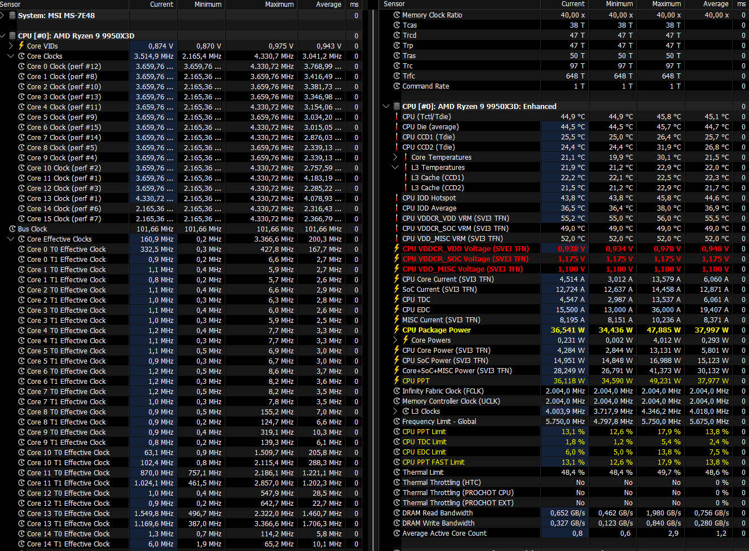Click the clock icon beside Core 0 Clock (perf #12)
Viewport: 749px width, 551px height.
pyautogui.click(x=21, y=66)
